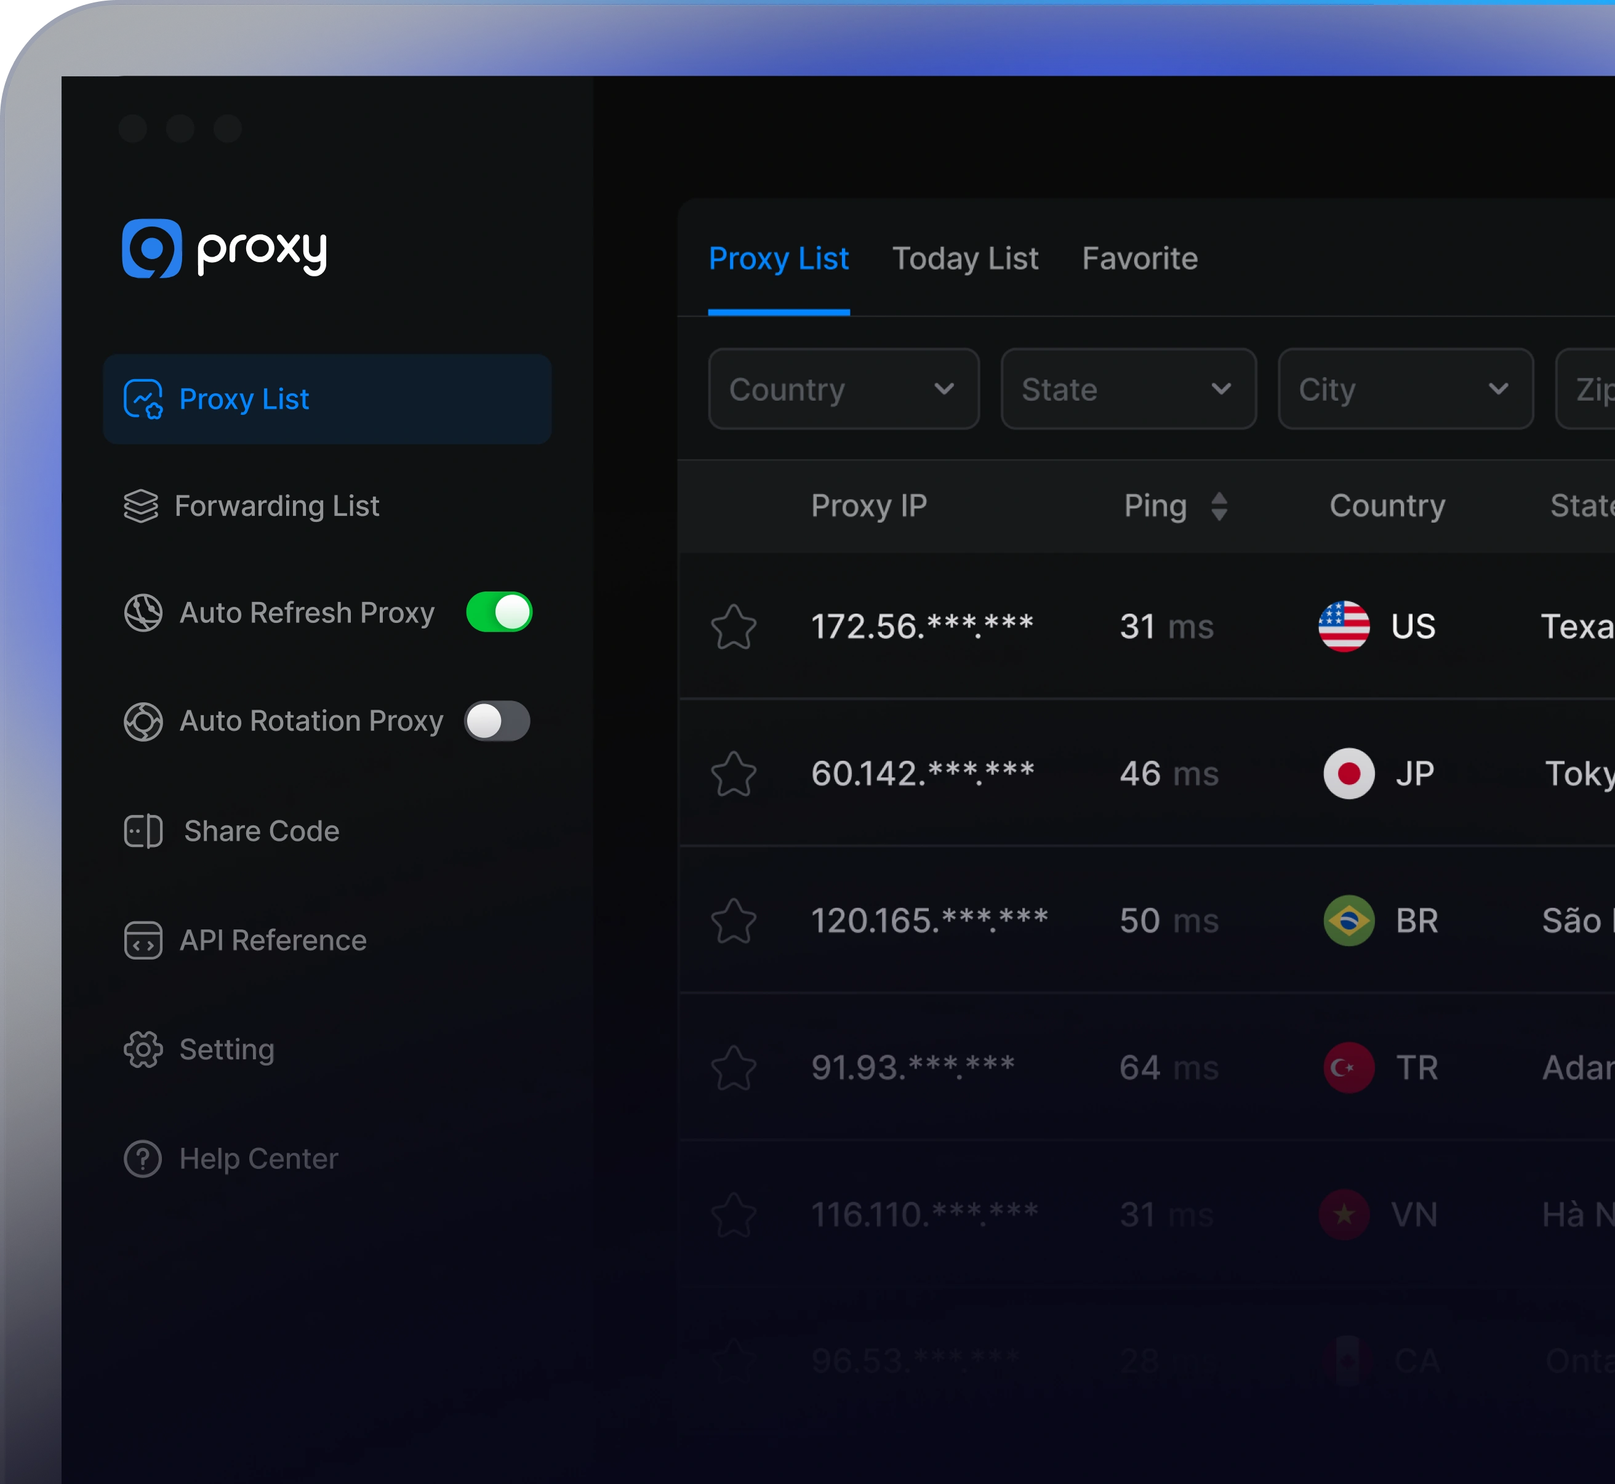The height and width of the screenshot is (1484, 1615).
Task: Open API Reference code icon
Action: click(x=143, y=941)
